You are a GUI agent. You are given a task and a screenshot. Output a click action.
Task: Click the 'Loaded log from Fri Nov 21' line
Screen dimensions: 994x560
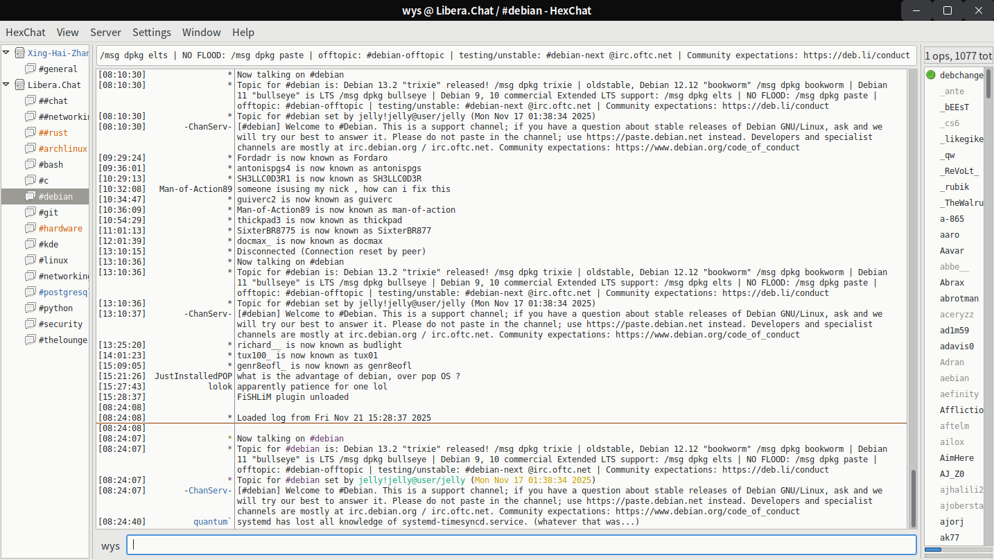(x=334, y=418)
